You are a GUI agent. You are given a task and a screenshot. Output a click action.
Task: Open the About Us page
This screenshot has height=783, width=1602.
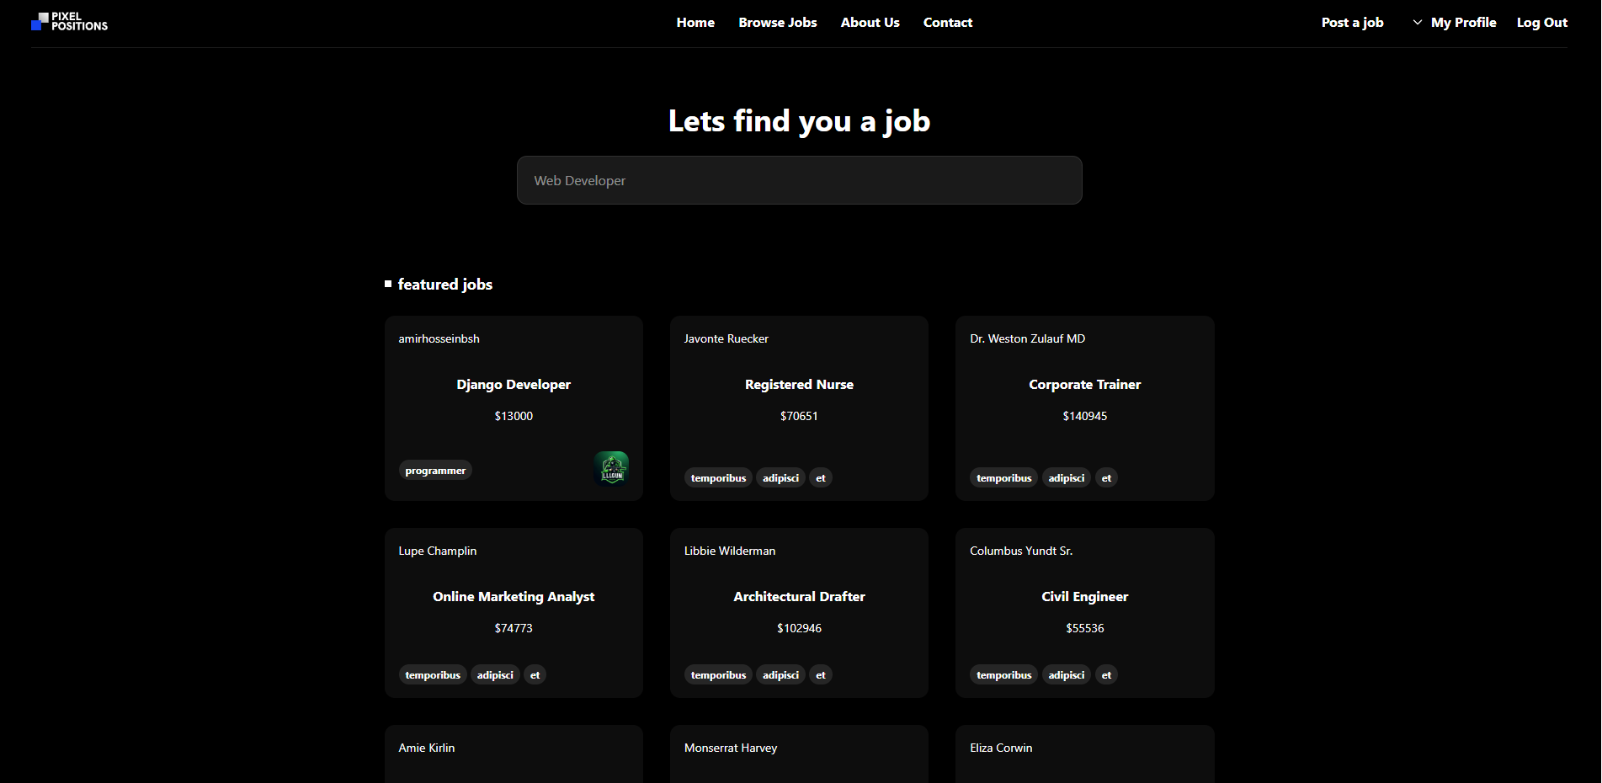(870, 23)
